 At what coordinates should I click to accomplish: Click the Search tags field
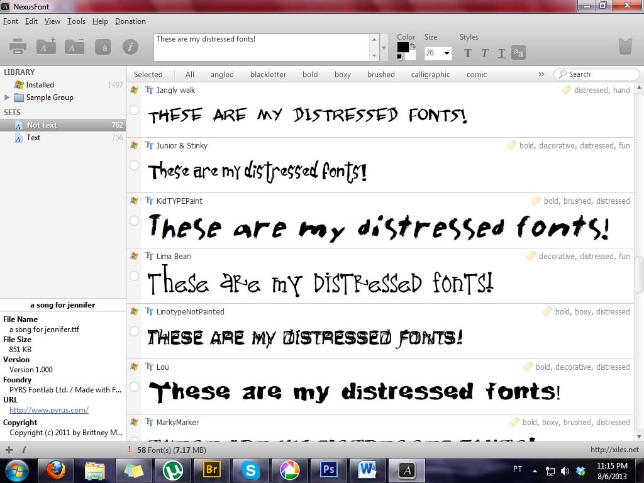tap(597, 74)
